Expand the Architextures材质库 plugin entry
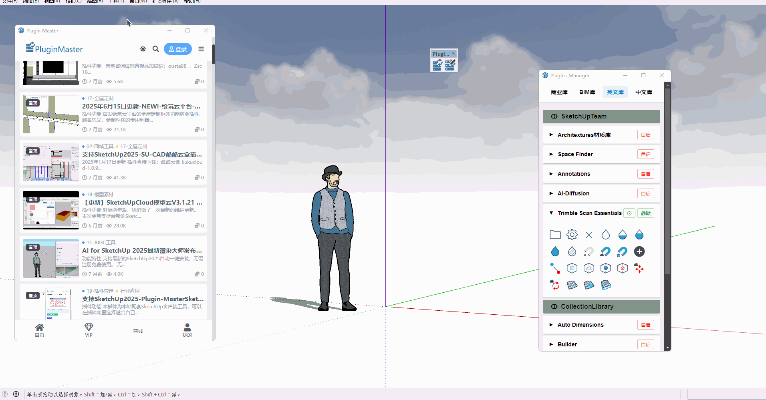This screenshot has width=766, height=400. [x=551, y=135]
